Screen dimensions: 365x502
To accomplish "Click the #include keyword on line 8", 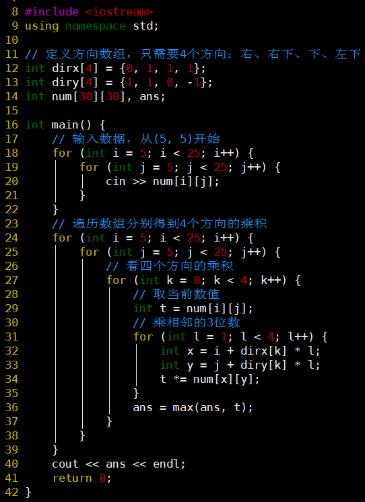I will click(52, 12).
